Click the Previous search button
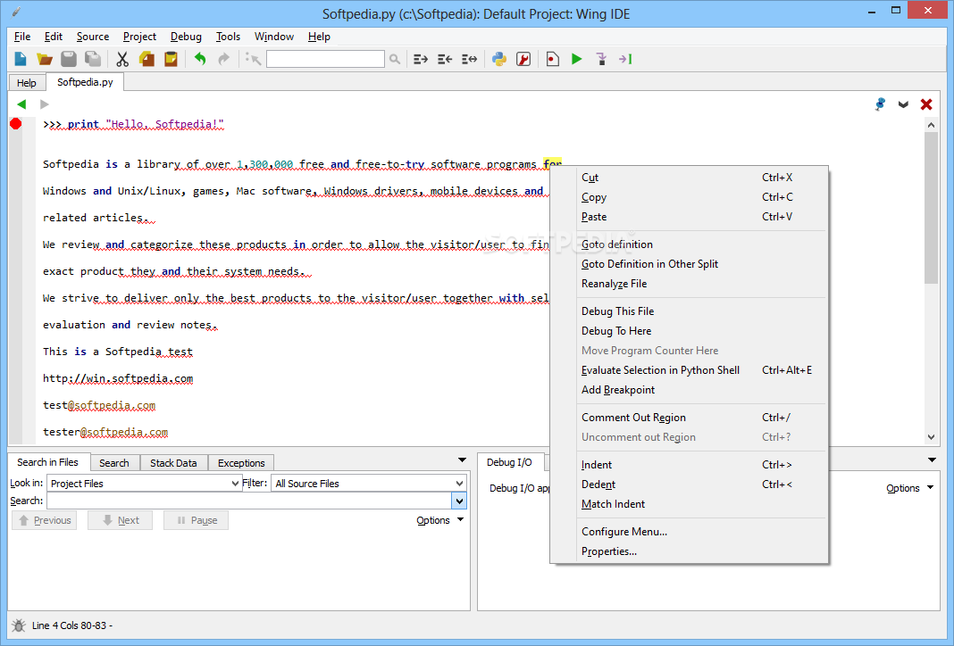Screen dimensions: 954x646 pyautogui.click(x=45, y=520)
